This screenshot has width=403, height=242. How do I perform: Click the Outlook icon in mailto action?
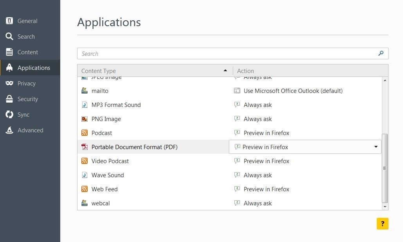point(237,91)
